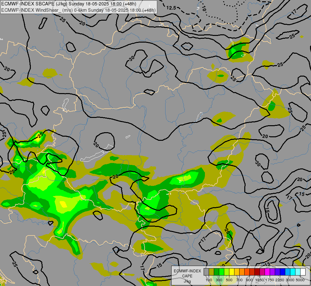Pick the white swatch at the legend's end
The width and height of the screenshot is (311, 286).
[x=303, y=272]
